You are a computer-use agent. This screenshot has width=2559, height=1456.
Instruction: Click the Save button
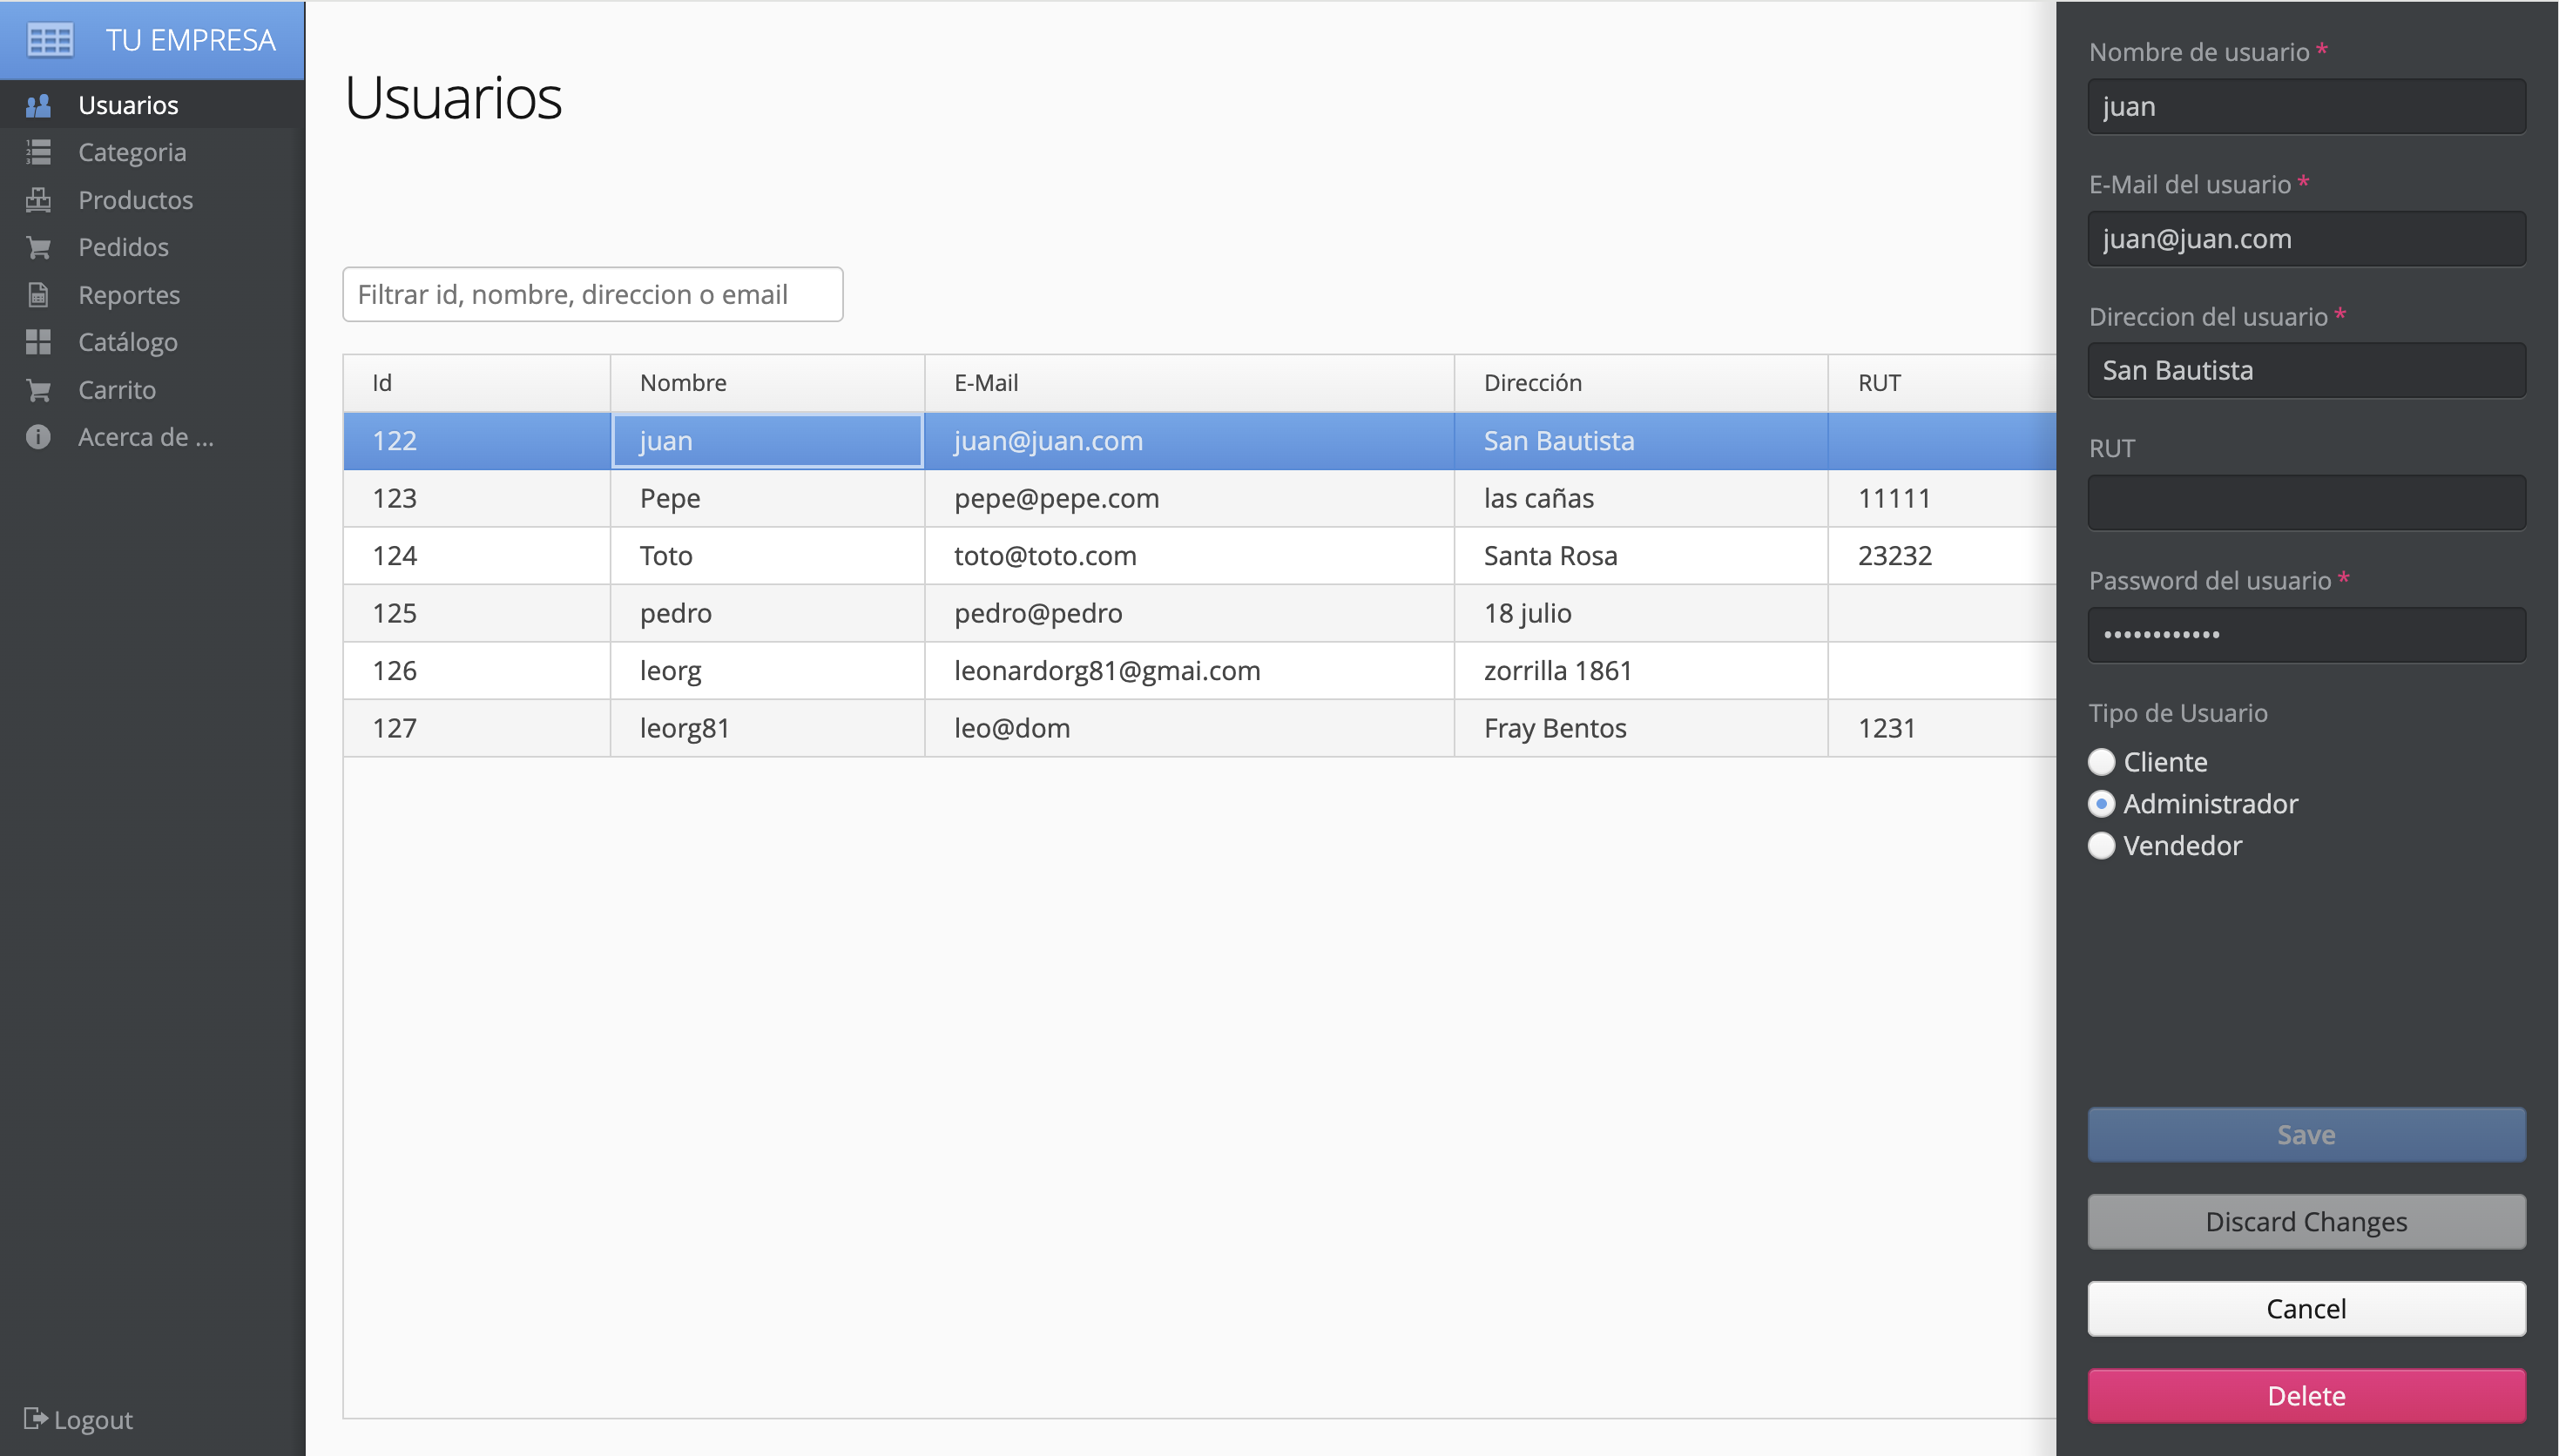2306,1134
